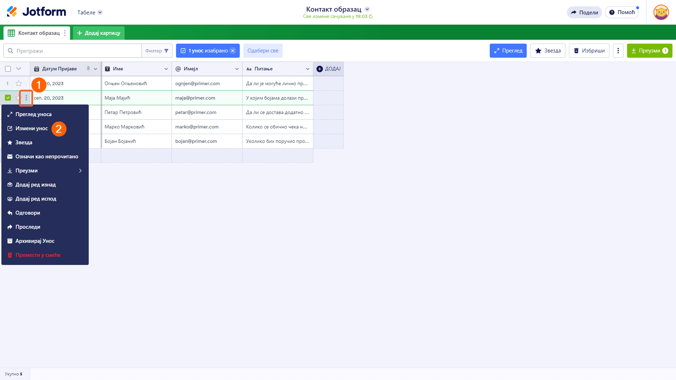Click the plus ДОДАЈ column icon
The image size is (676, 380).
[x=320, y=69]
